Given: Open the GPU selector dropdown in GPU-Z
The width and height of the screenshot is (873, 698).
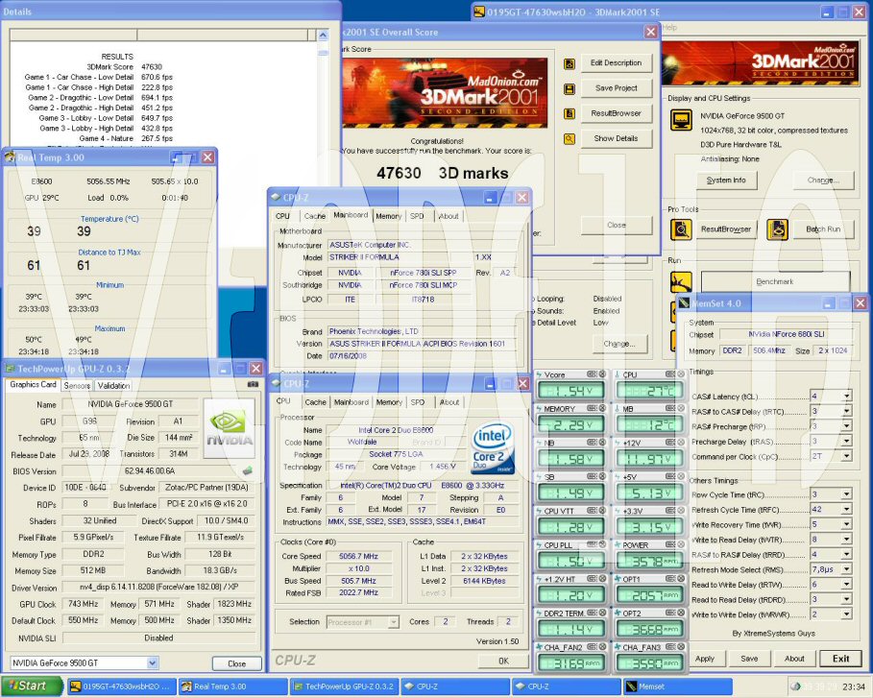Looking at the screenshot, I should click(153, 662).
